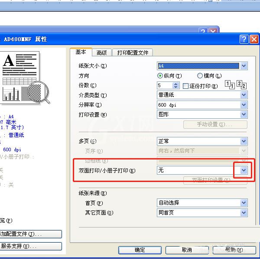Open the multiple page 正常 dropdown
This screenshot has width=260, height=260.
[202, 141]
